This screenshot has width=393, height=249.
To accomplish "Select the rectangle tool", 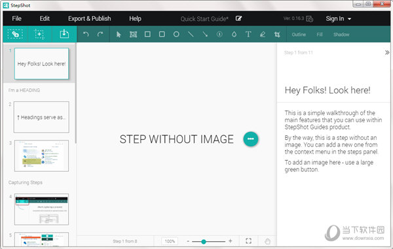I will (147, 34).
